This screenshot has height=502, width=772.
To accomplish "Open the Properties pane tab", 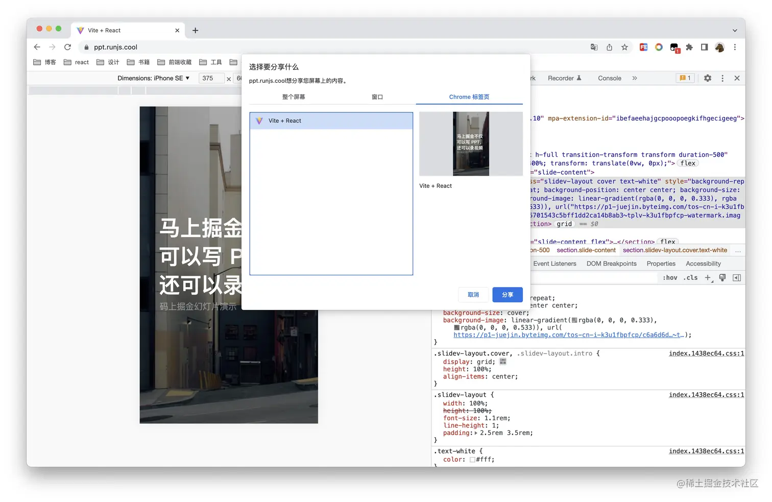I will (661, 264).
